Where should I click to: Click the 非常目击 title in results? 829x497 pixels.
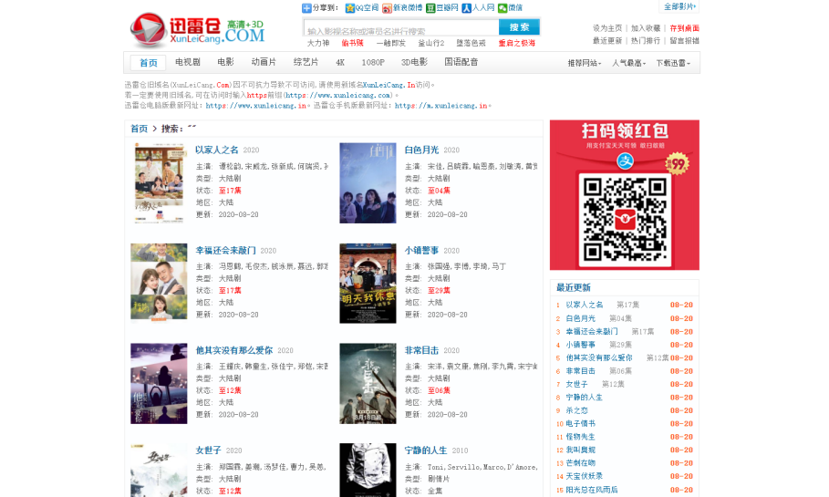tap(421, 350)
